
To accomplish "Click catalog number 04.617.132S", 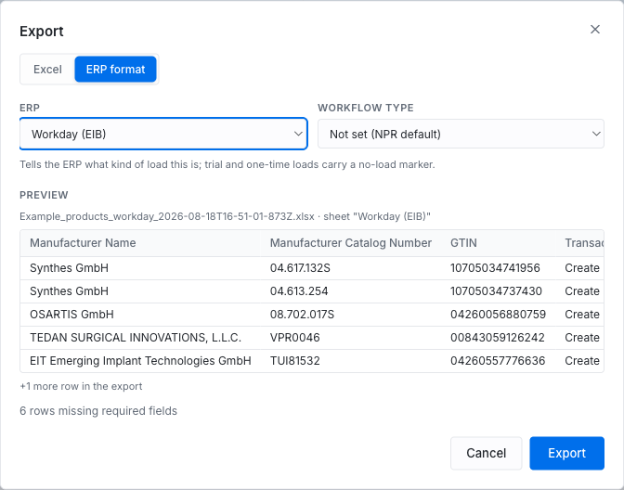I will (x=300, y=268).
